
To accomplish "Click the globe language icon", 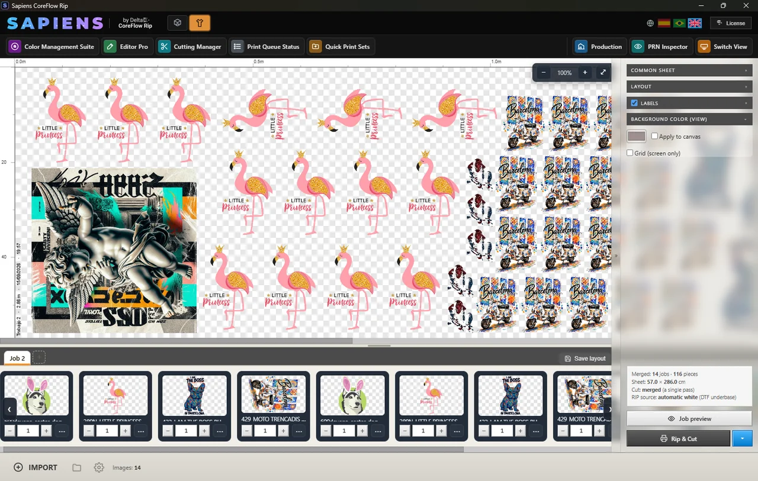I will (x=650, y=23).
